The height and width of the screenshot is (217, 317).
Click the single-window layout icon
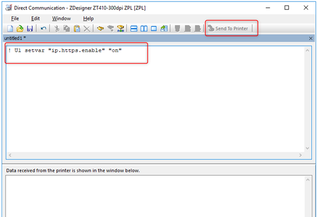(x=154, y=29)
